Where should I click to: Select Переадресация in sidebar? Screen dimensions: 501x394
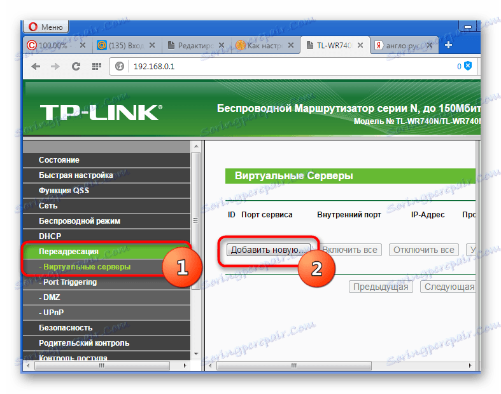tap(107, 252)
